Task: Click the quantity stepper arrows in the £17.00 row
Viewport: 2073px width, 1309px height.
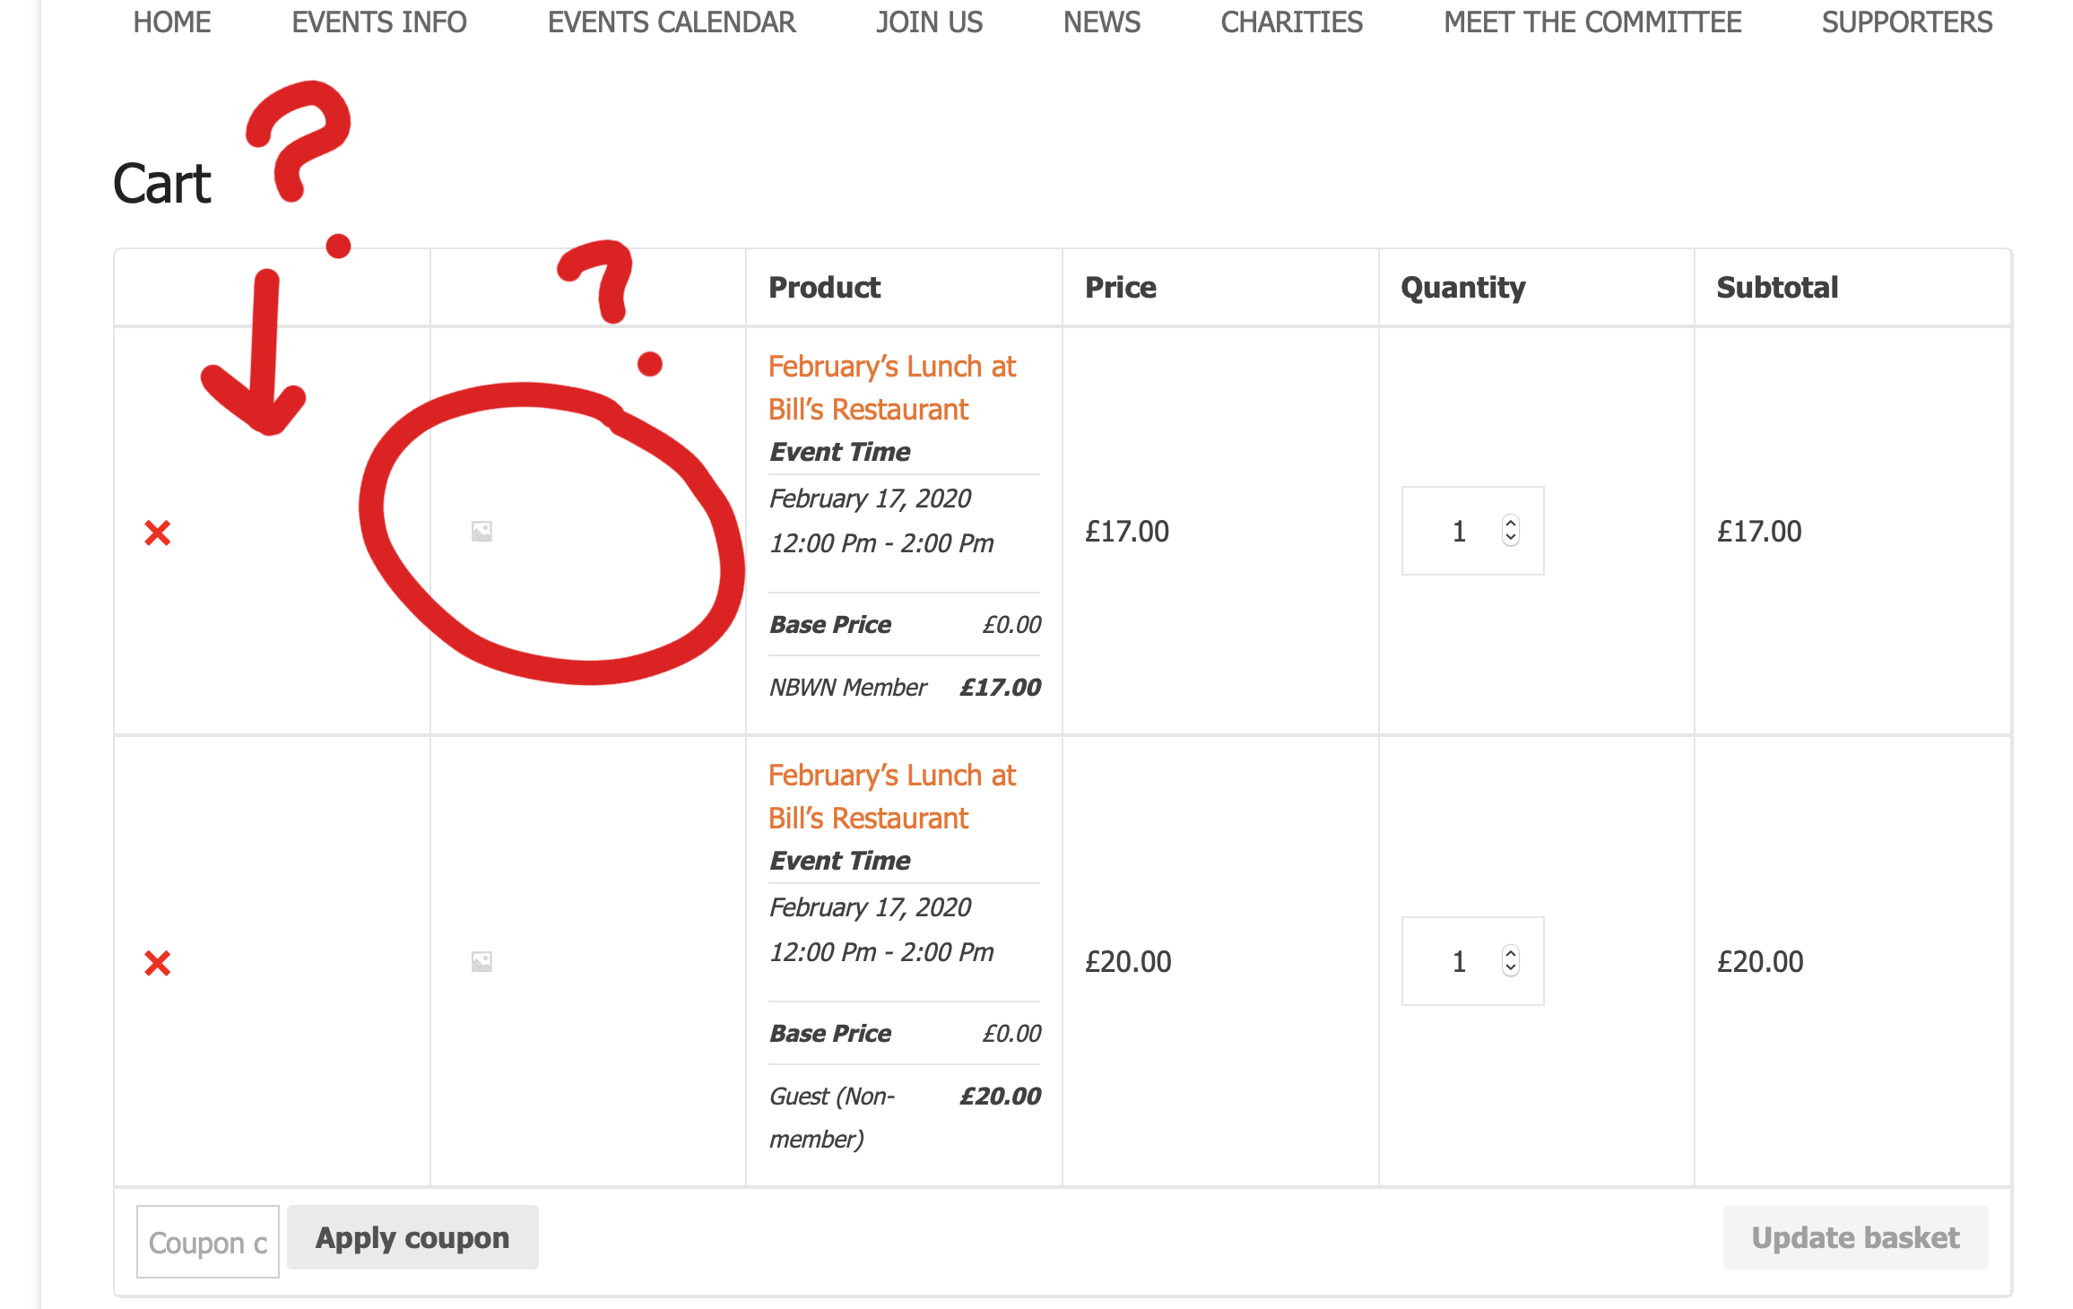Action: coord(1511,531)
